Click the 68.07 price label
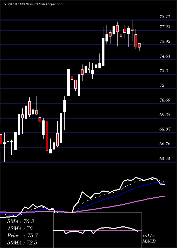The width and height of the screenshot is (177, 248). click(165, 129)
